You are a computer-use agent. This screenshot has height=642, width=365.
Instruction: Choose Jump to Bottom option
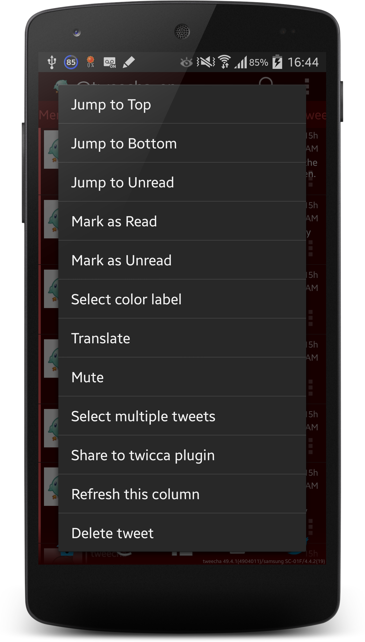(182, 143)
